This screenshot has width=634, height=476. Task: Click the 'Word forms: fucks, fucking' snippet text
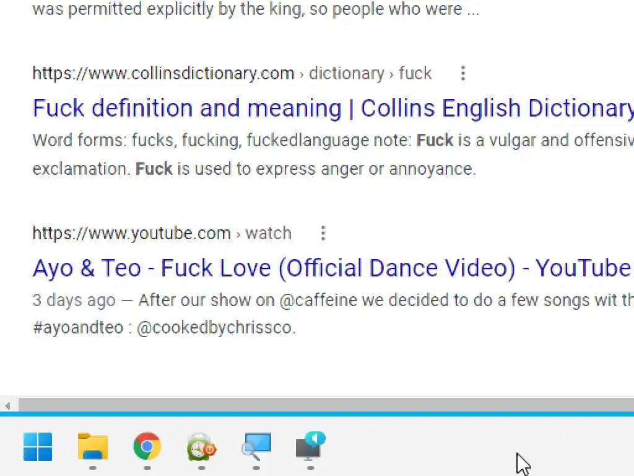137,141
